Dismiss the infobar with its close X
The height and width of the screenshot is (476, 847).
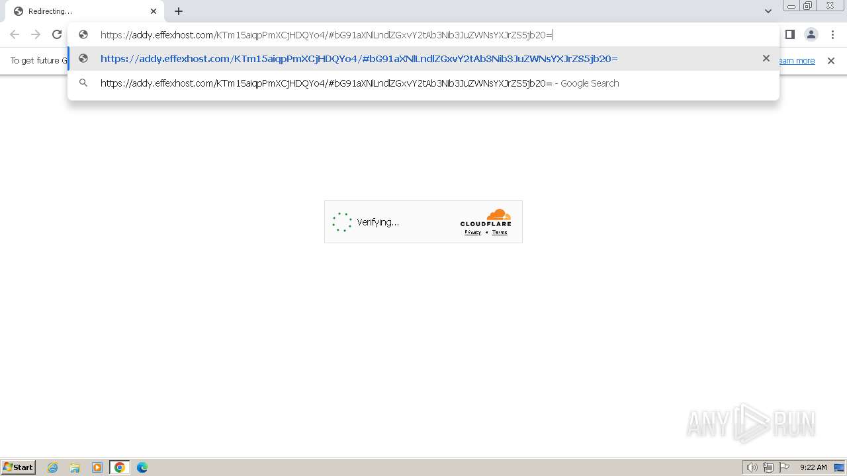click(831, 61)
